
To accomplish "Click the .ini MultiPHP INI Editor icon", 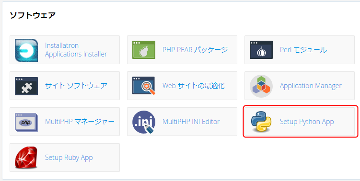I will click(x=144, y=122).
